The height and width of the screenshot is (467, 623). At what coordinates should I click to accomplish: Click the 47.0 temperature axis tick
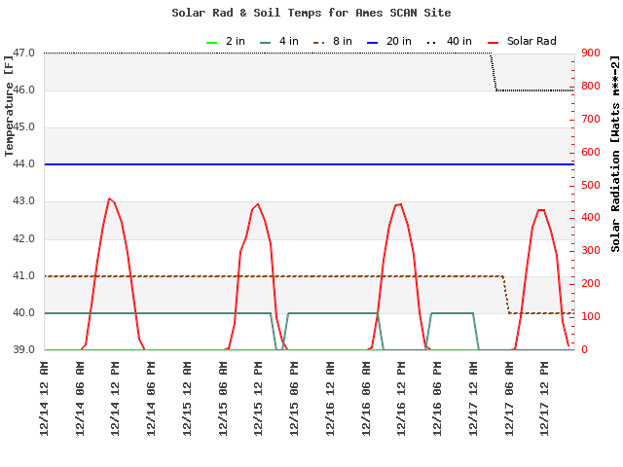[24, 54]
